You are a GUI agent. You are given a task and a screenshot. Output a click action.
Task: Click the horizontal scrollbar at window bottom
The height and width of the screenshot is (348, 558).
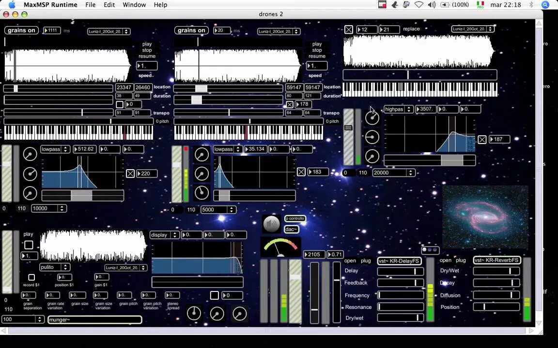(x=267, y=331)
